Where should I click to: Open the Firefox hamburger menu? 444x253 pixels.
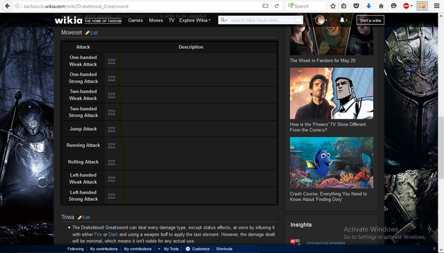tap(436, 6)
